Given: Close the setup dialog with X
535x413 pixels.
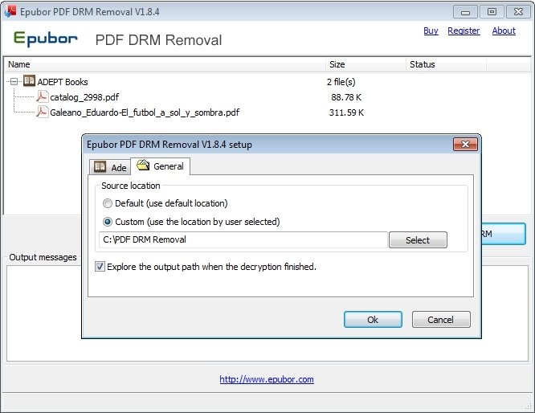Looking at the screenshot, I should pos(465,145).
